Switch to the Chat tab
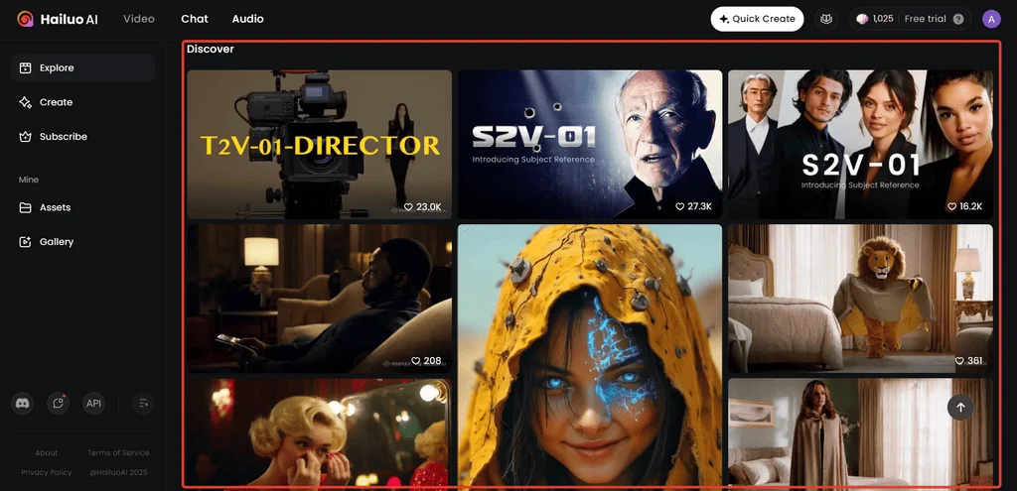The height and width of the screenshot is (491, 1017). (195, 19)
